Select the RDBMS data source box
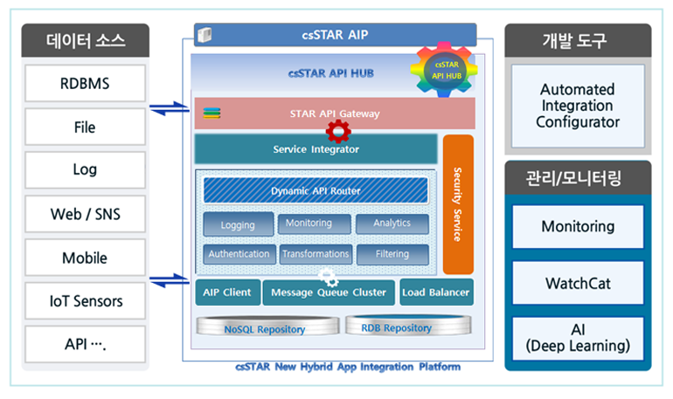The image size is (673, 399). click(x=85, y=83)
